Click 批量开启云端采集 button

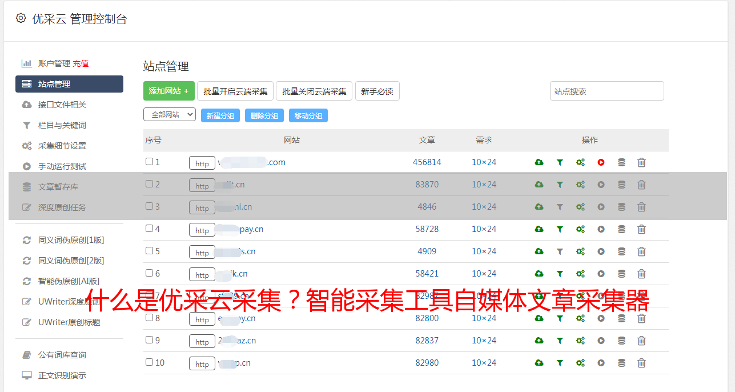tap(235, 91)
